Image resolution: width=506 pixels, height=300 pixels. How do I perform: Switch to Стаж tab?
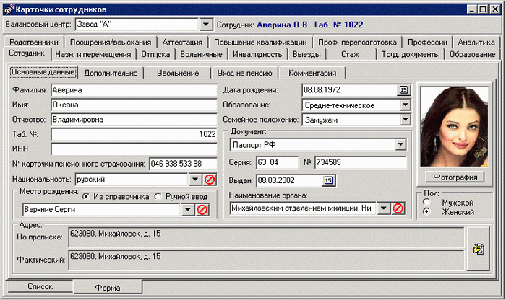click(x=350, y=54)
